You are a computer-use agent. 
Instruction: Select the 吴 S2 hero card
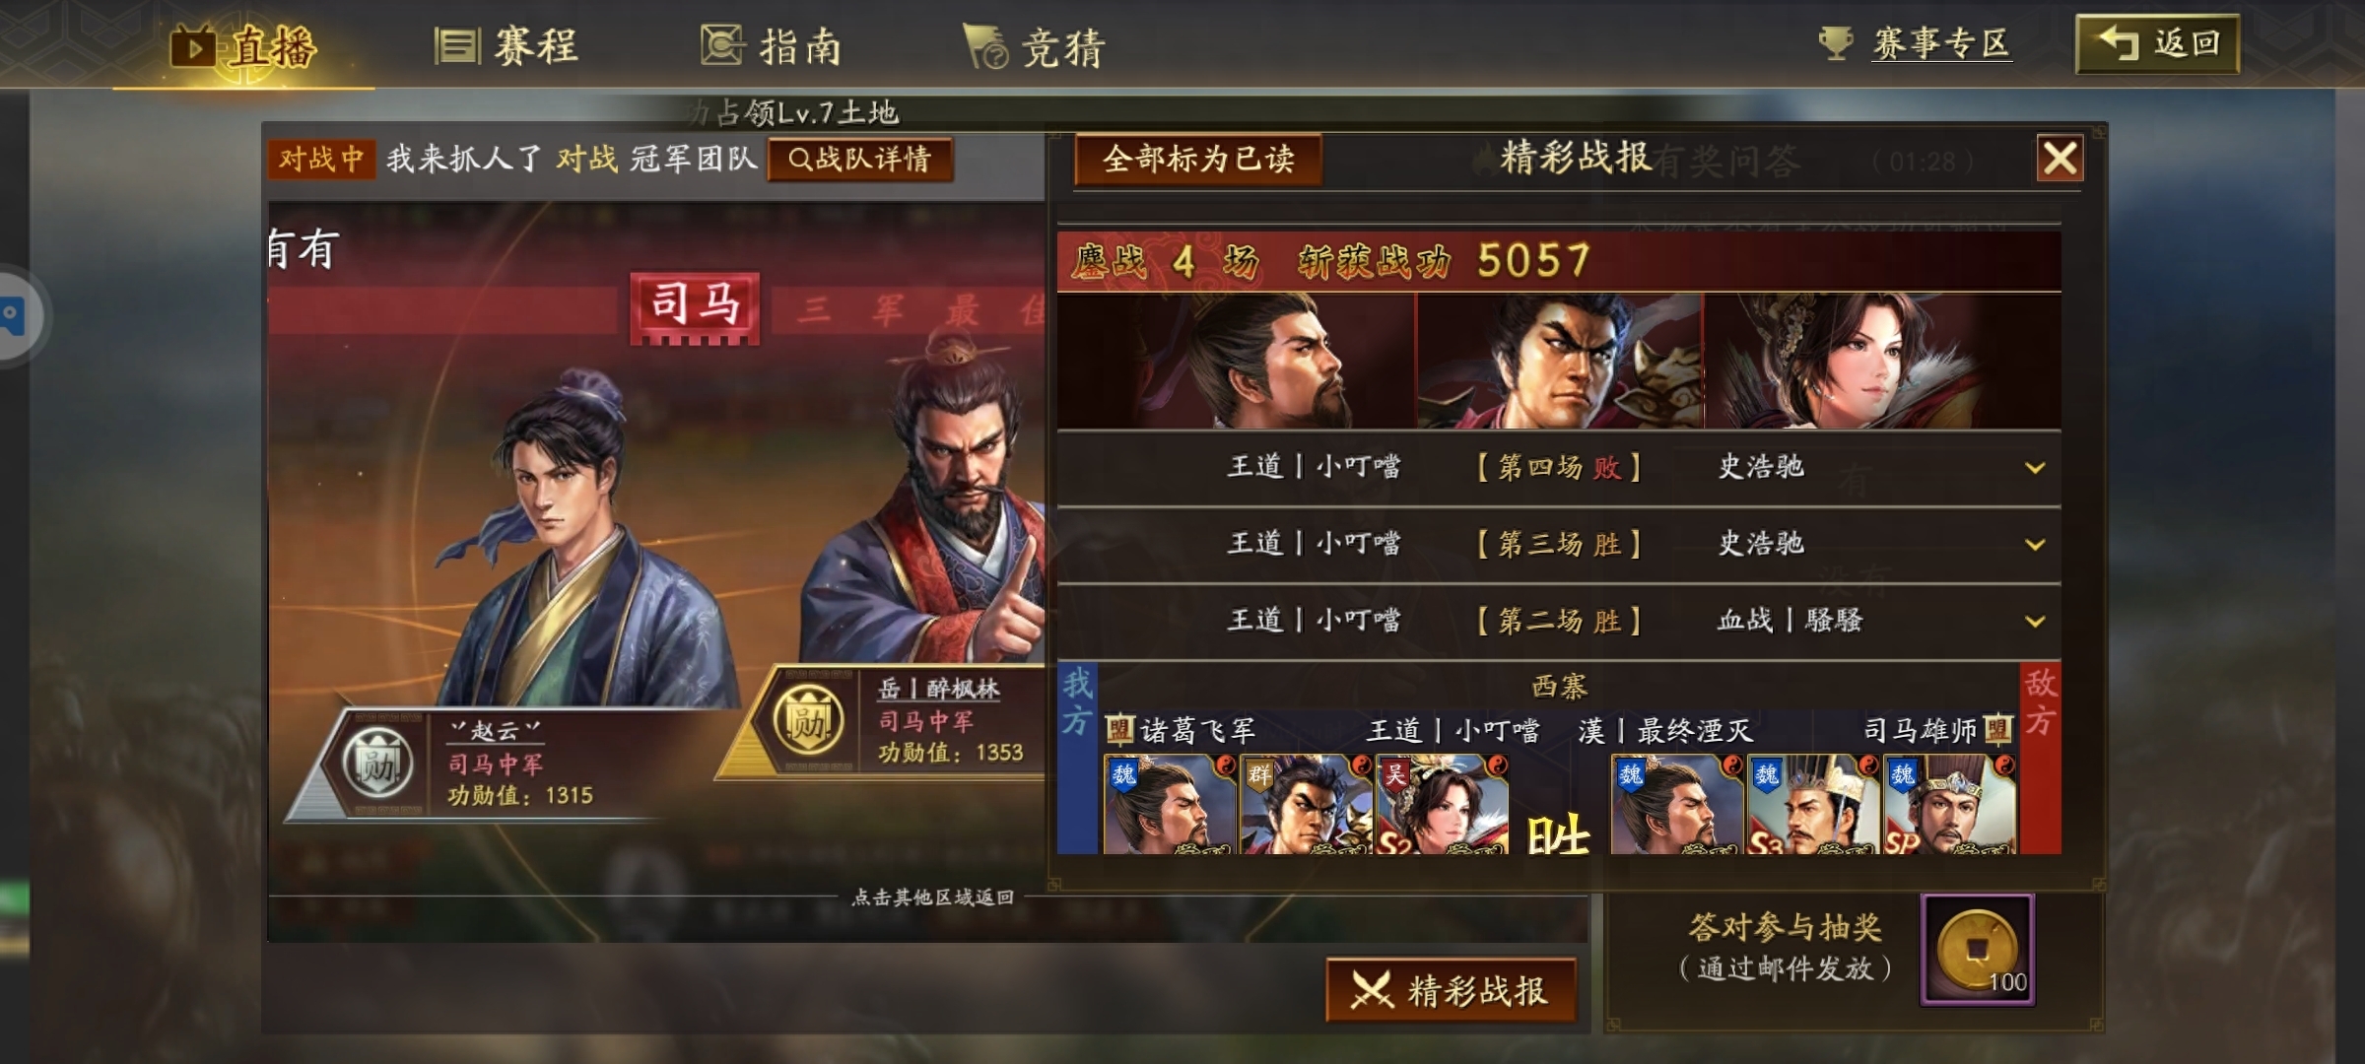click(1442, 804)
